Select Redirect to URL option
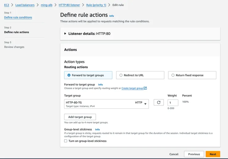This screenshot has width=228, height=159. pyautogui.click(x=121, y=75)
